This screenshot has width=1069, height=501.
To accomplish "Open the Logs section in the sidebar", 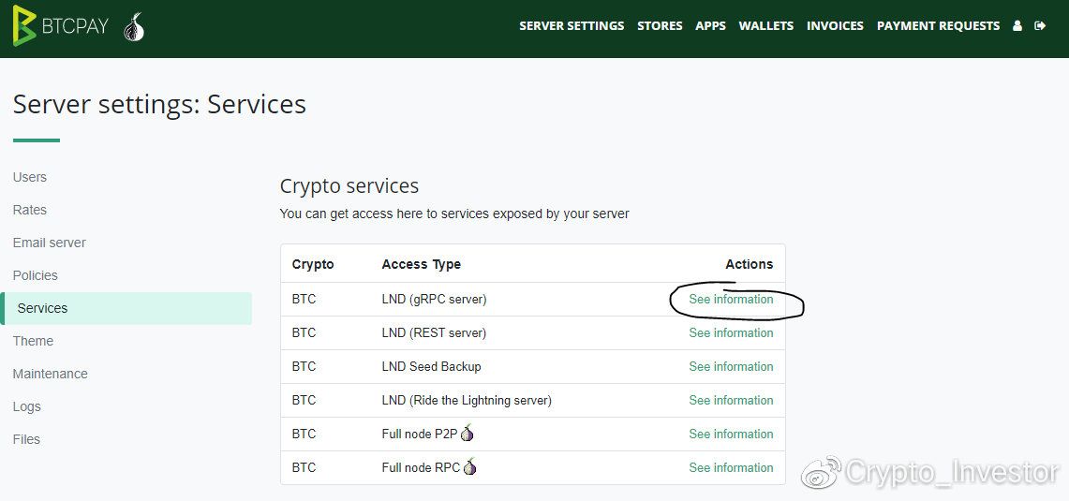I will coord(27,406).
